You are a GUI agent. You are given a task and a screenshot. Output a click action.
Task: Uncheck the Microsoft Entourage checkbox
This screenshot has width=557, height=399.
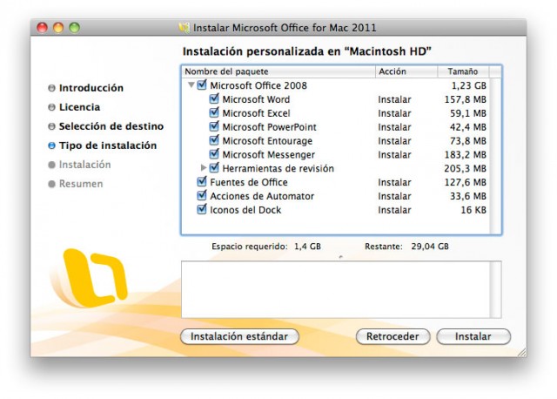[214, 140]
